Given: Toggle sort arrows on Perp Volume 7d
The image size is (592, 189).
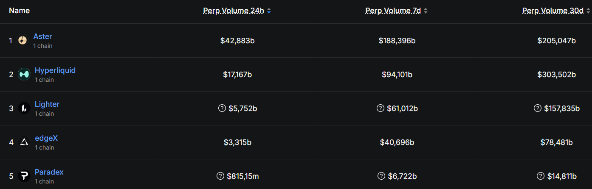Looking at the screenshot, I should coord(426,11).
